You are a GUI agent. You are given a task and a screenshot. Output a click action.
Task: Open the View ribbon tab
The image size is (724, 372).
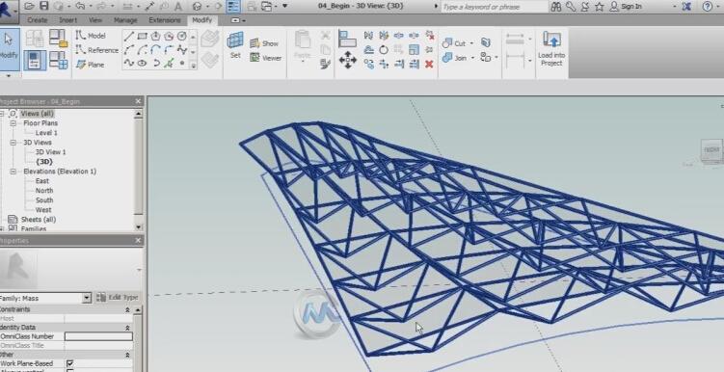click(95, 20)
